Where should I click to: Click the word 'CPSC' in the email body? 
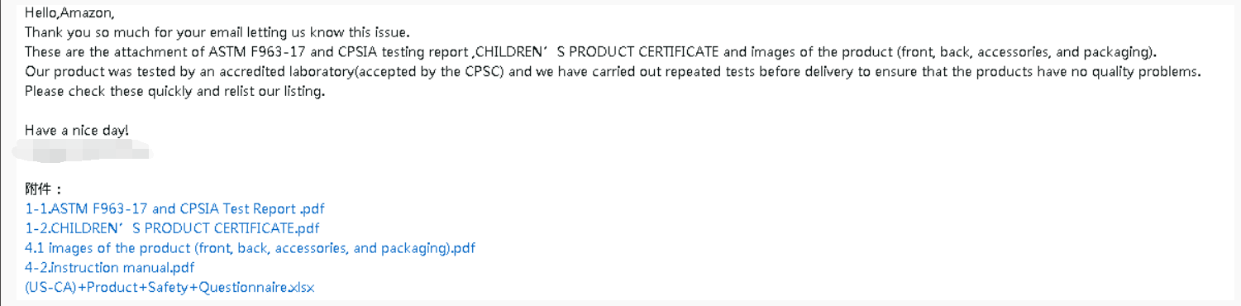click(x=481, y=72)
